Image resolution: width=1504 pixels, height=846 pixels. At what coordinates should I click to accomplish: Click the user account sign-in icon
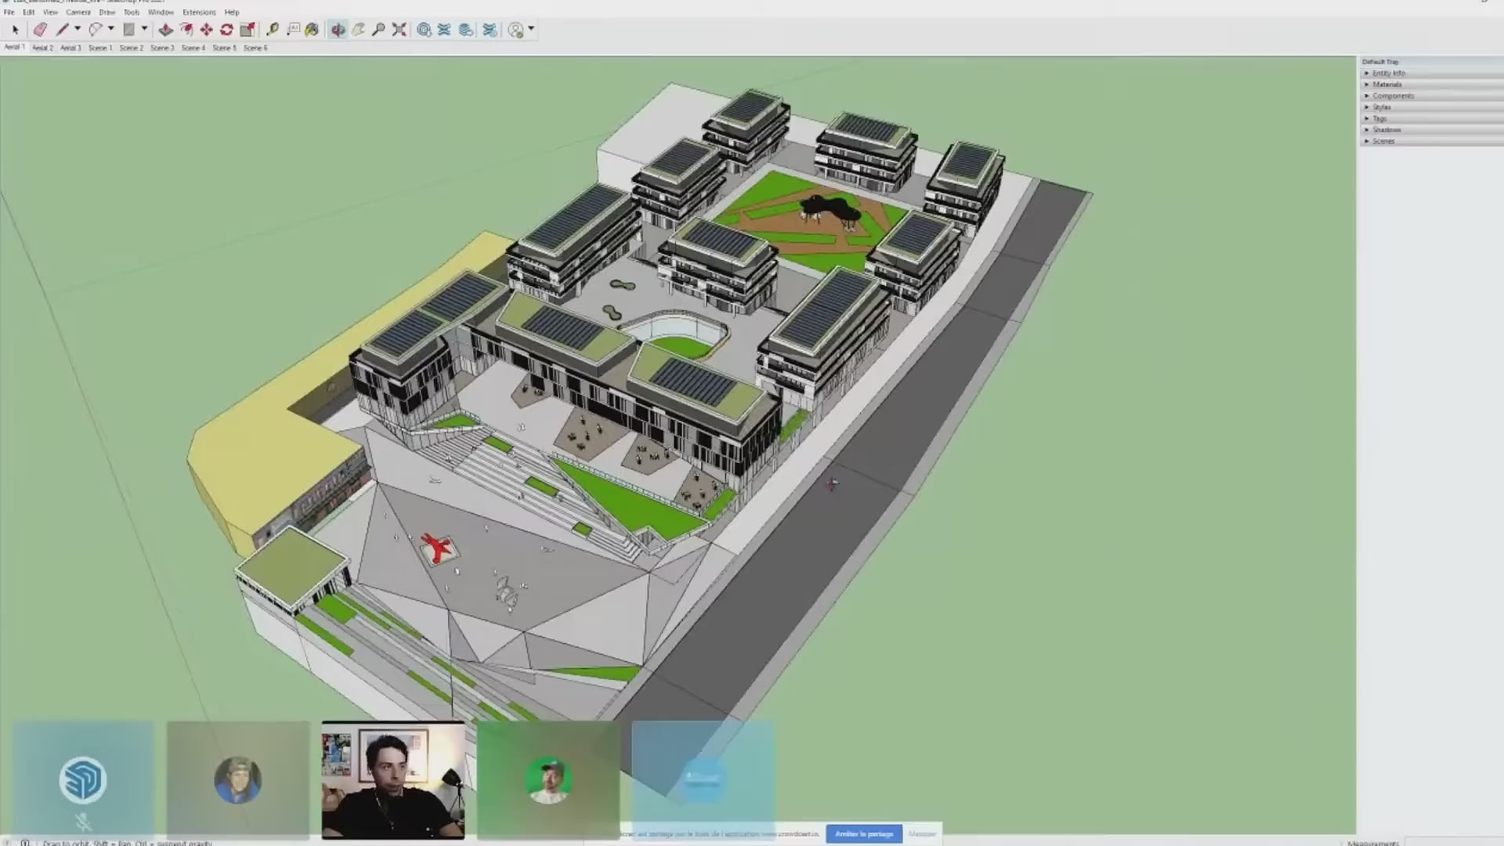pyautogui.click(x=515, y=30)
